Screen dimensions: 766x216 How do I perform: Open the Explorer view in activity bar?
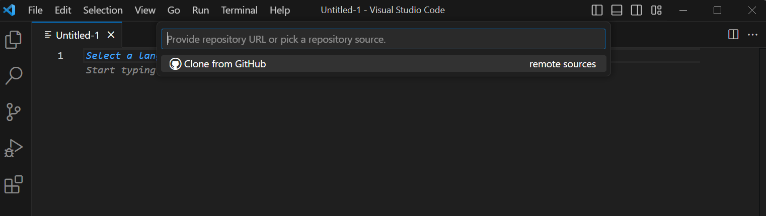(14, 40)
